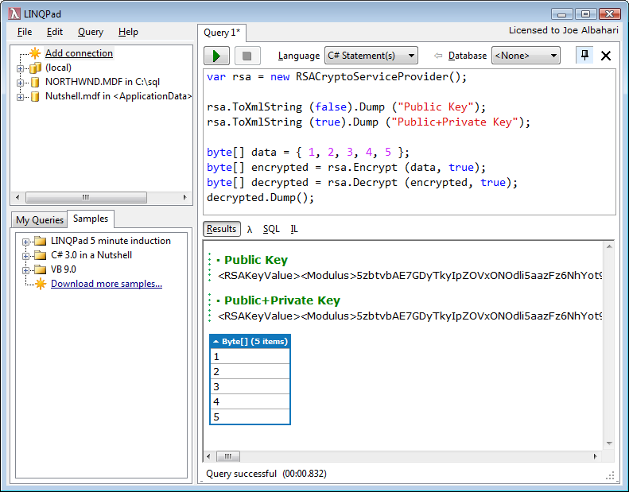
Task: Select the Query 1* tab
Action: (x=221, y=33)
